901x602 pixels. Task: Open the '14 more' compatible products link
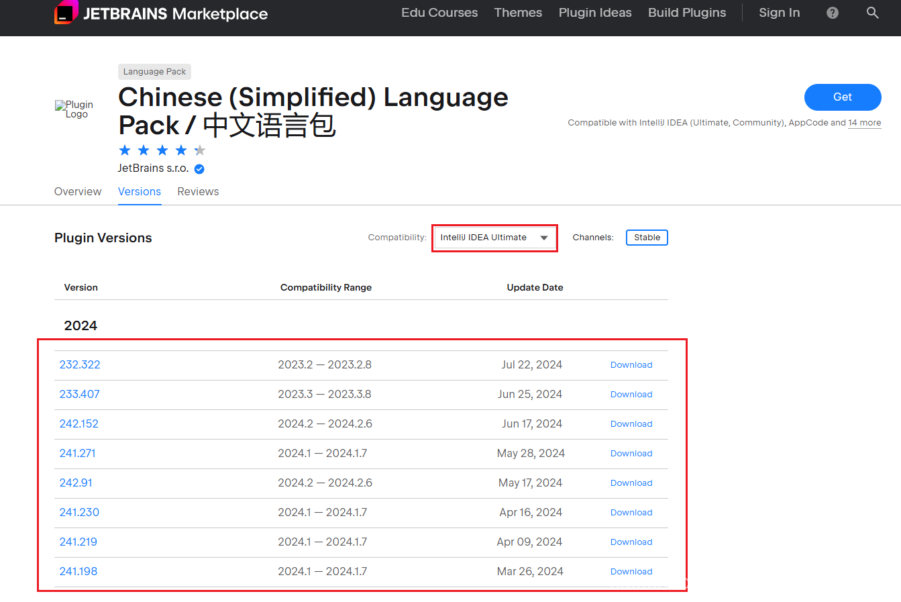click(x=865, y=123)
